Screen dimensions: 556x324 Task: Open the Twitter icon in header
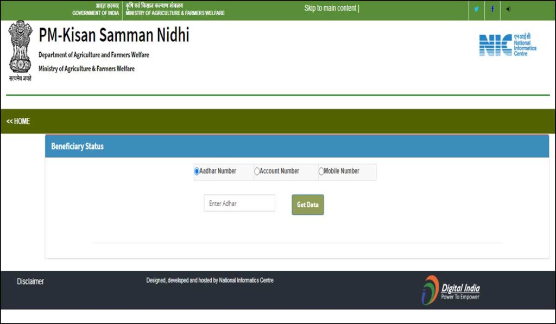[476, 9]
